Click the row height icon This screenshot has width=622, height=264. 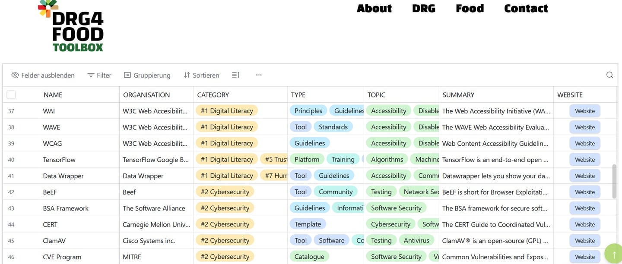[x=235, y=75]
